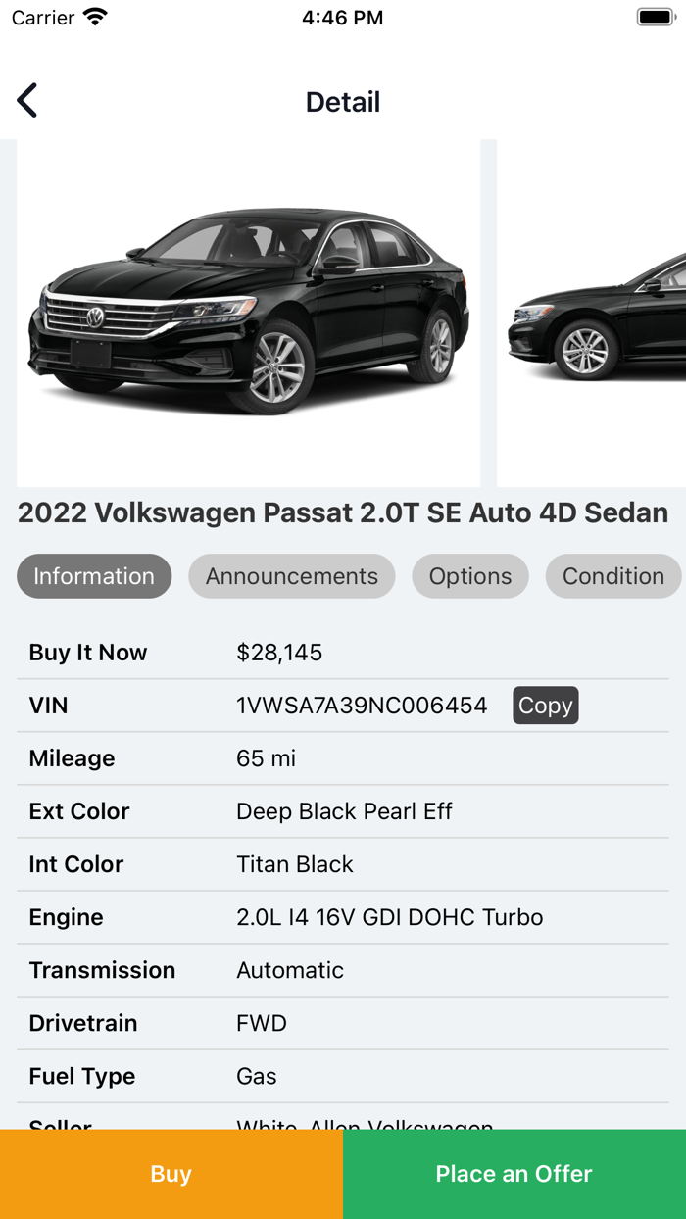Tap the Transmission row
The width and height of the screenshot is (686, 1219).
tap(343, 970)
